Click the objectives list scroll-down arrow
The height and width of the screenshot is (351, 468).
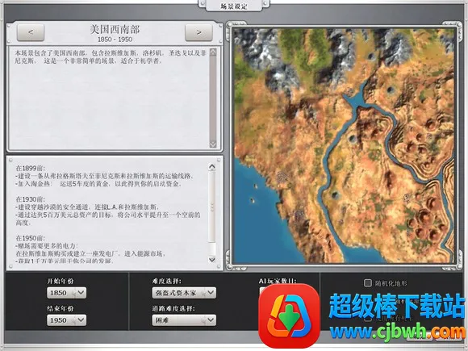tap(212, 259)
